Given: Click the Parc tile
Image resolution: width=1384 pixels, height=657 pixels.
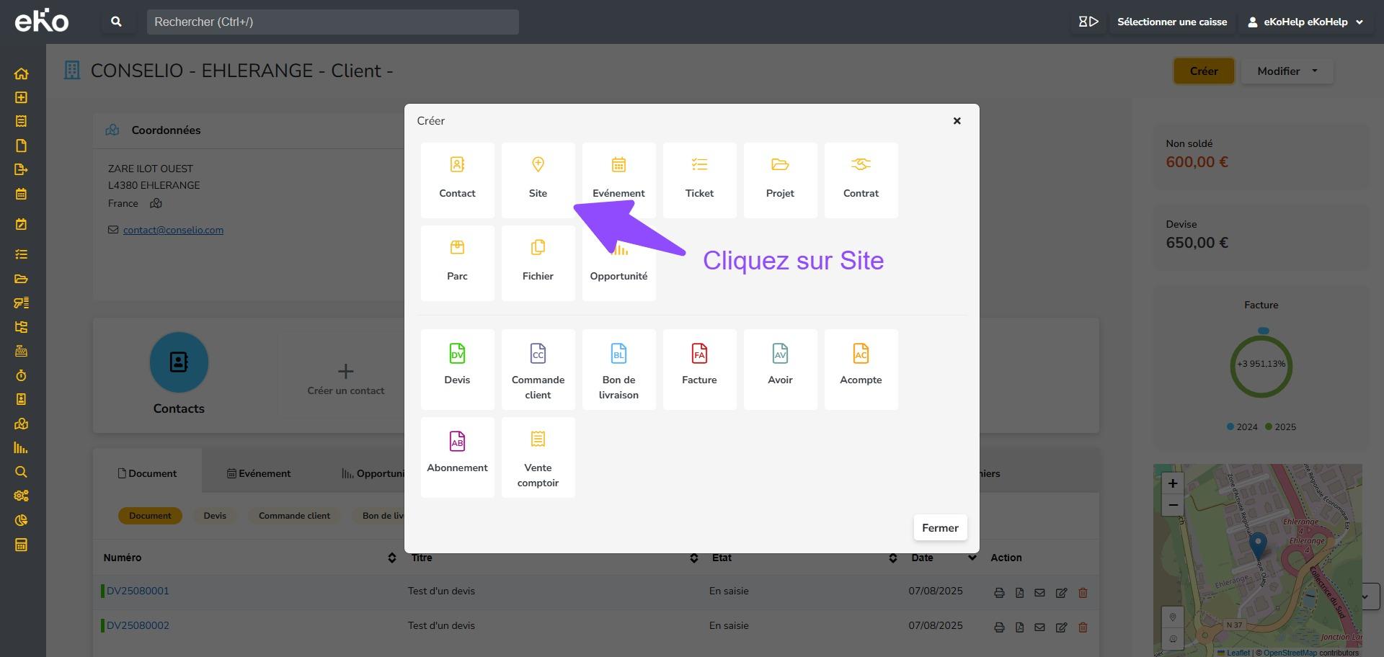Looking at the screenshot, I should pos(457,262).
